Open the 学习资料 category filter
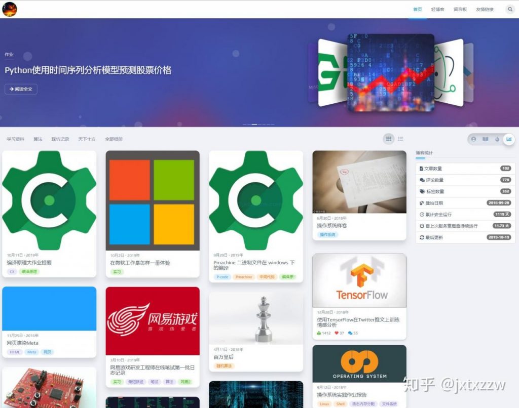This screenshot has width=519, height=408. (x=16, y=139)
